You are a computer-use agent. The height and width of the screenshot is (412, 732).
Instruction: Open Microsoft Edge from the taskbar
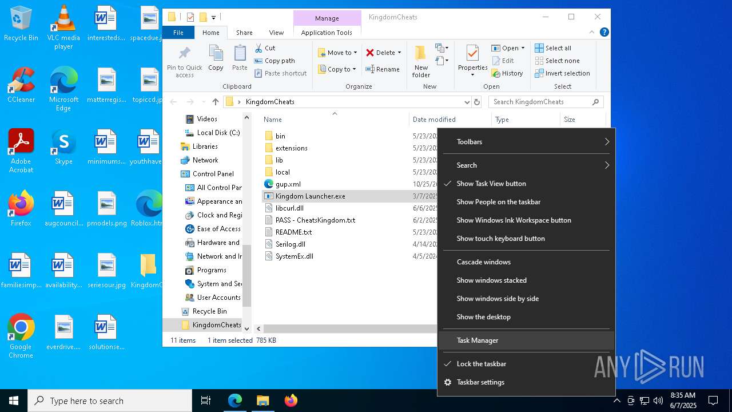pyautogui.click(x=235, y=401)
